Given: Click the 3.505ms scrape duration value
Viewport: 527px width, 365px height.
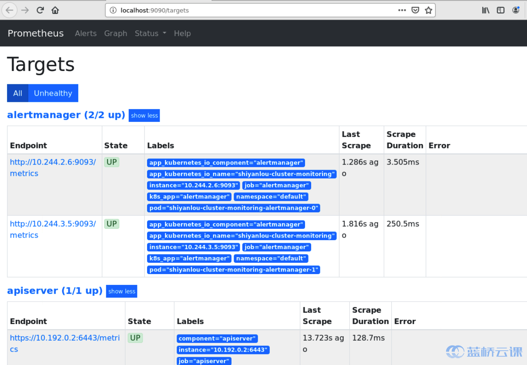Looking at the screenshot, I should coord(403,162).
